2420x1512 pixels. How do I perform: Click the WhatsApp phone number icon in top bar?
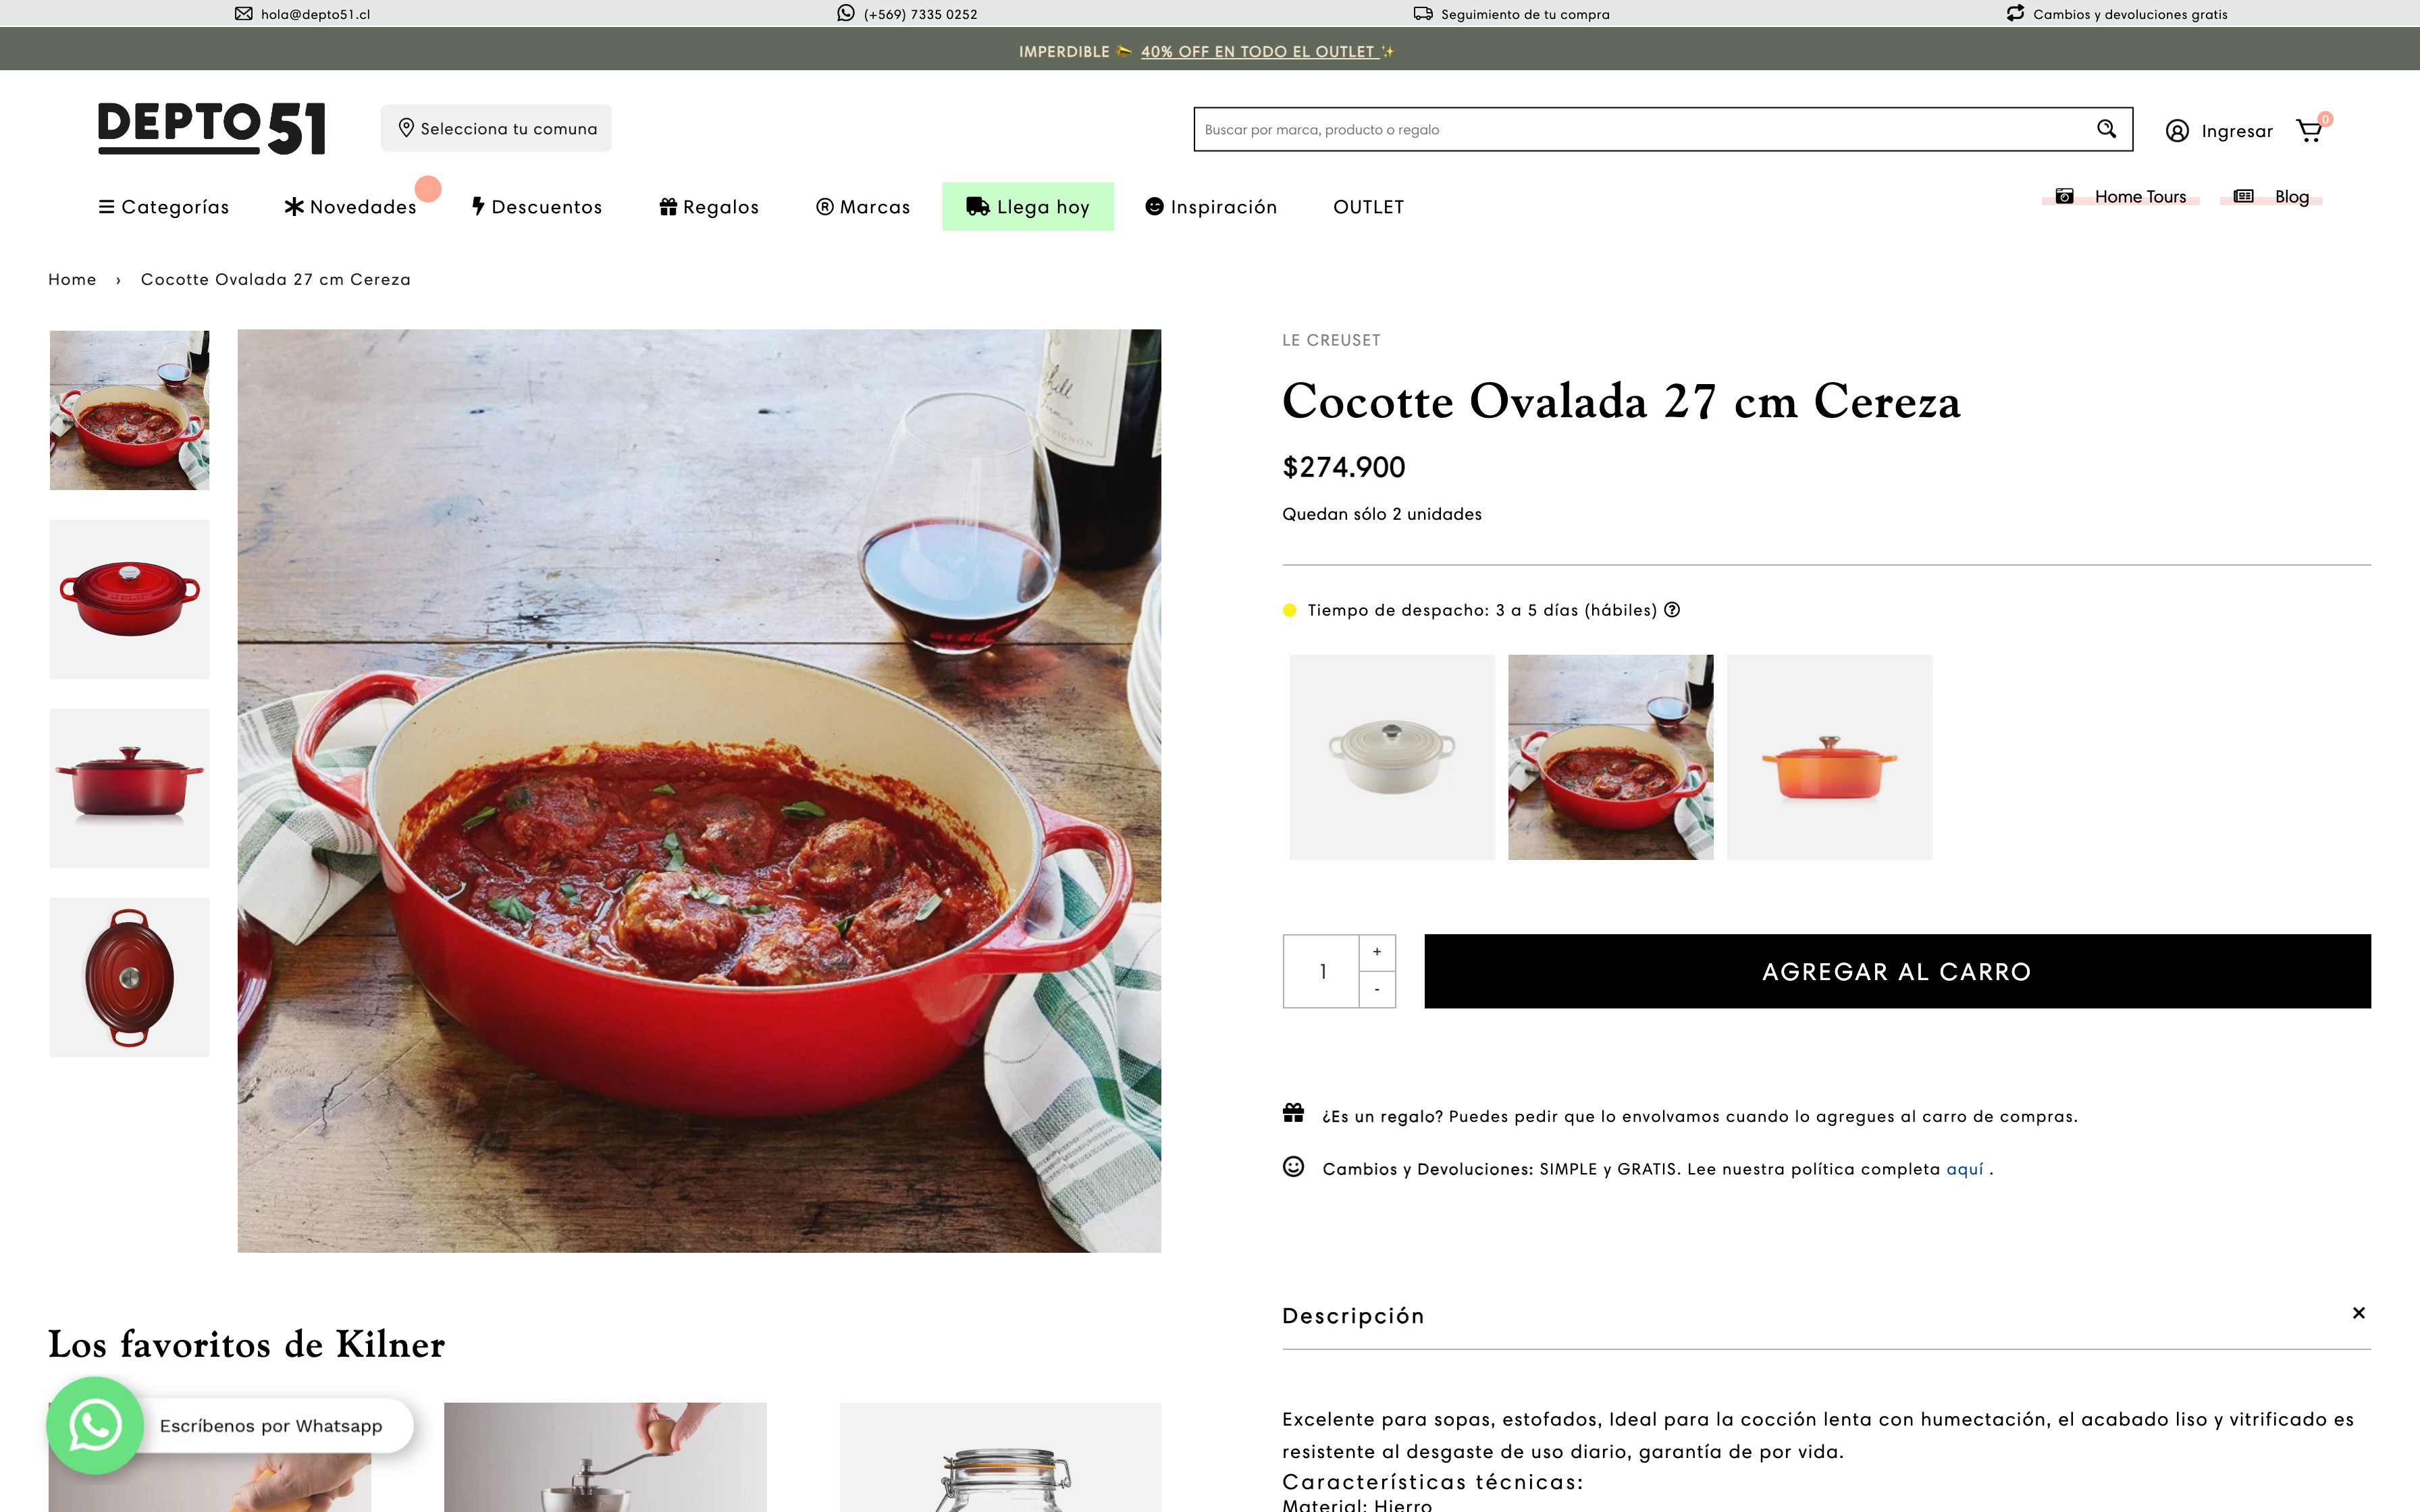click(846, 13)
